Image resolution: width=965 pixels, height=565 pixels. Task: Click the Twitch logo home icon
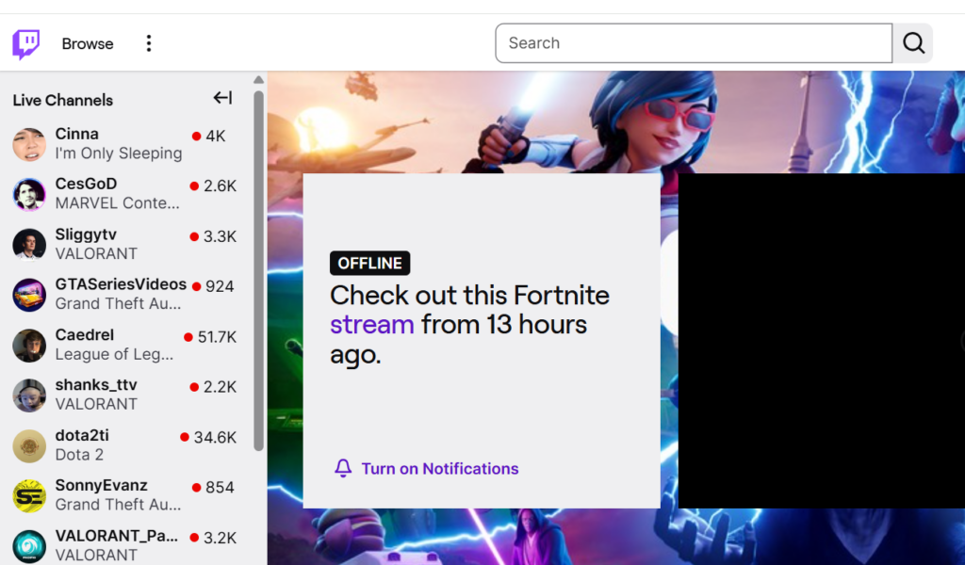[26, 43]
